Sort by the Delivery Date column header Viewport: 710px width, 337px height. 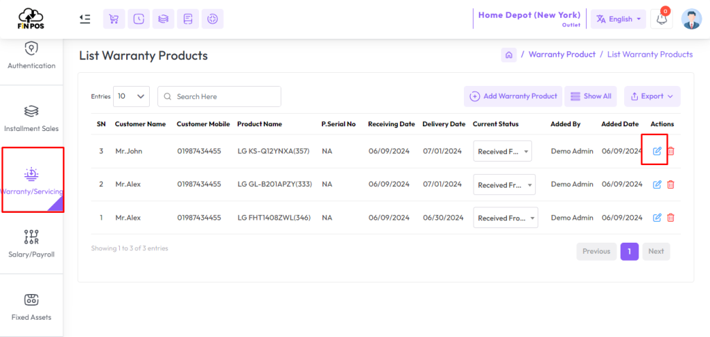[x=444, y=124]
